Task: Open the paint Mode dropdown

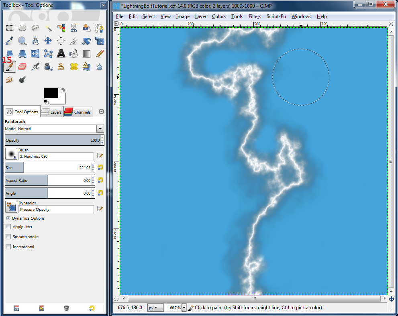Action: click(x=100, y=128)
